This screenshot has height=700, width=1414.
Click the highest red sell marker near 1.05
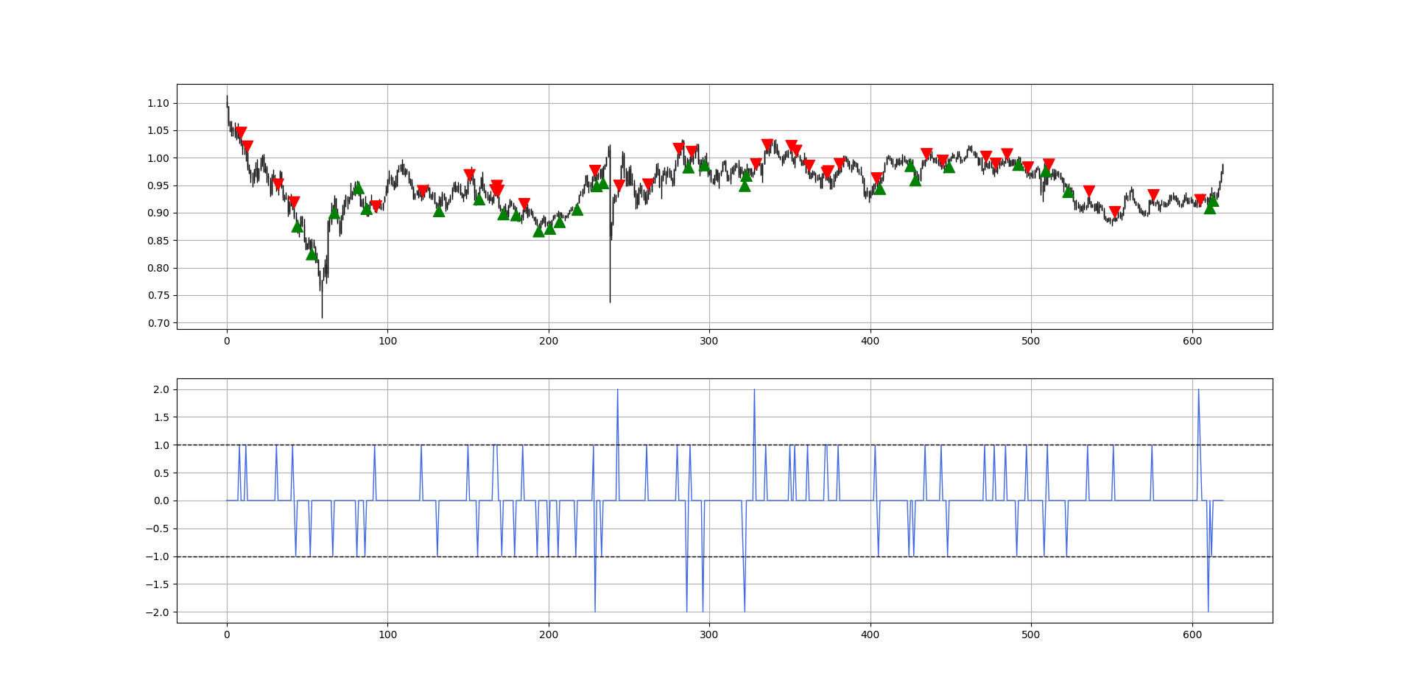point(241,133)
